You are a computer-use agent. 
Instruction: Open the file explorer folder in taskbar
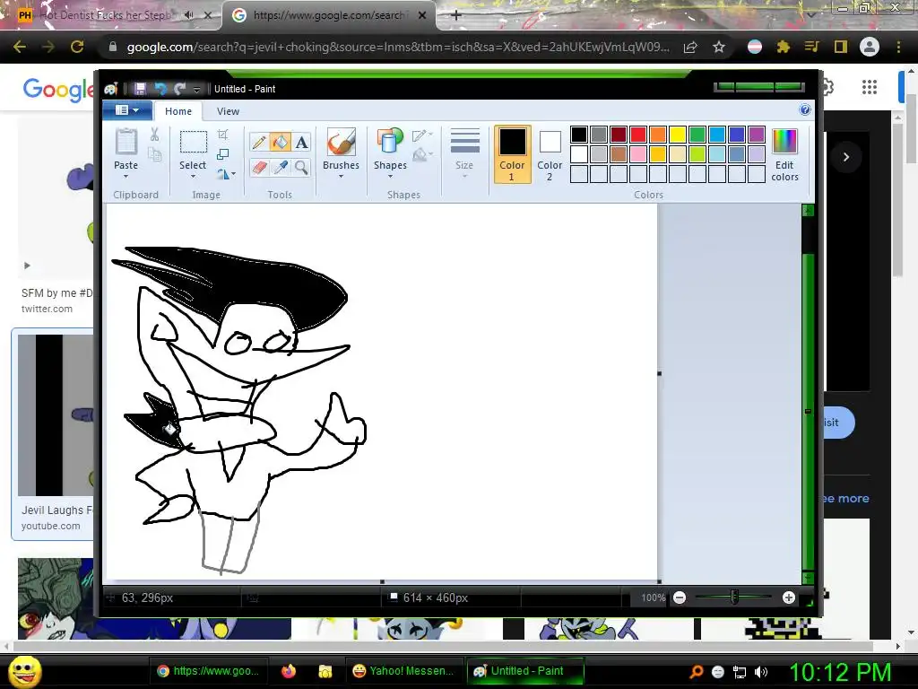(325, 671)
